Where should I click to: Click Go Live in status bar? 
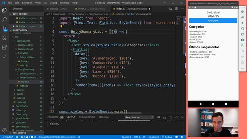167,137
